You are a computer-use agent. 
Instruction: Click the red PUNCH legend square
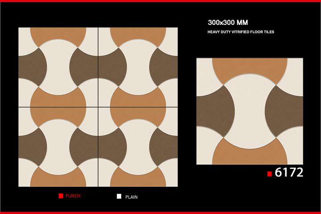pyautogui.click(x=61, y=196)
